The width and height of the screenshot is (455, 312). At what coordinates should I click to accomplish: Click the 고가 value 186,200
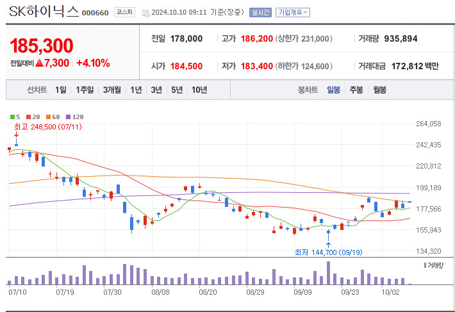point(257,38)
